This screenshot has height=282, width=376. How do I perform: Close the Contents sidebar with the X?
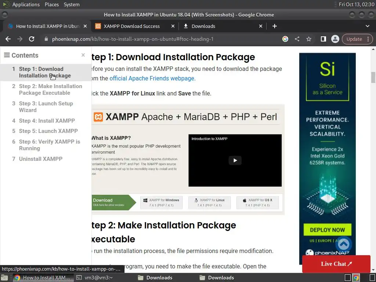[83, 55]
